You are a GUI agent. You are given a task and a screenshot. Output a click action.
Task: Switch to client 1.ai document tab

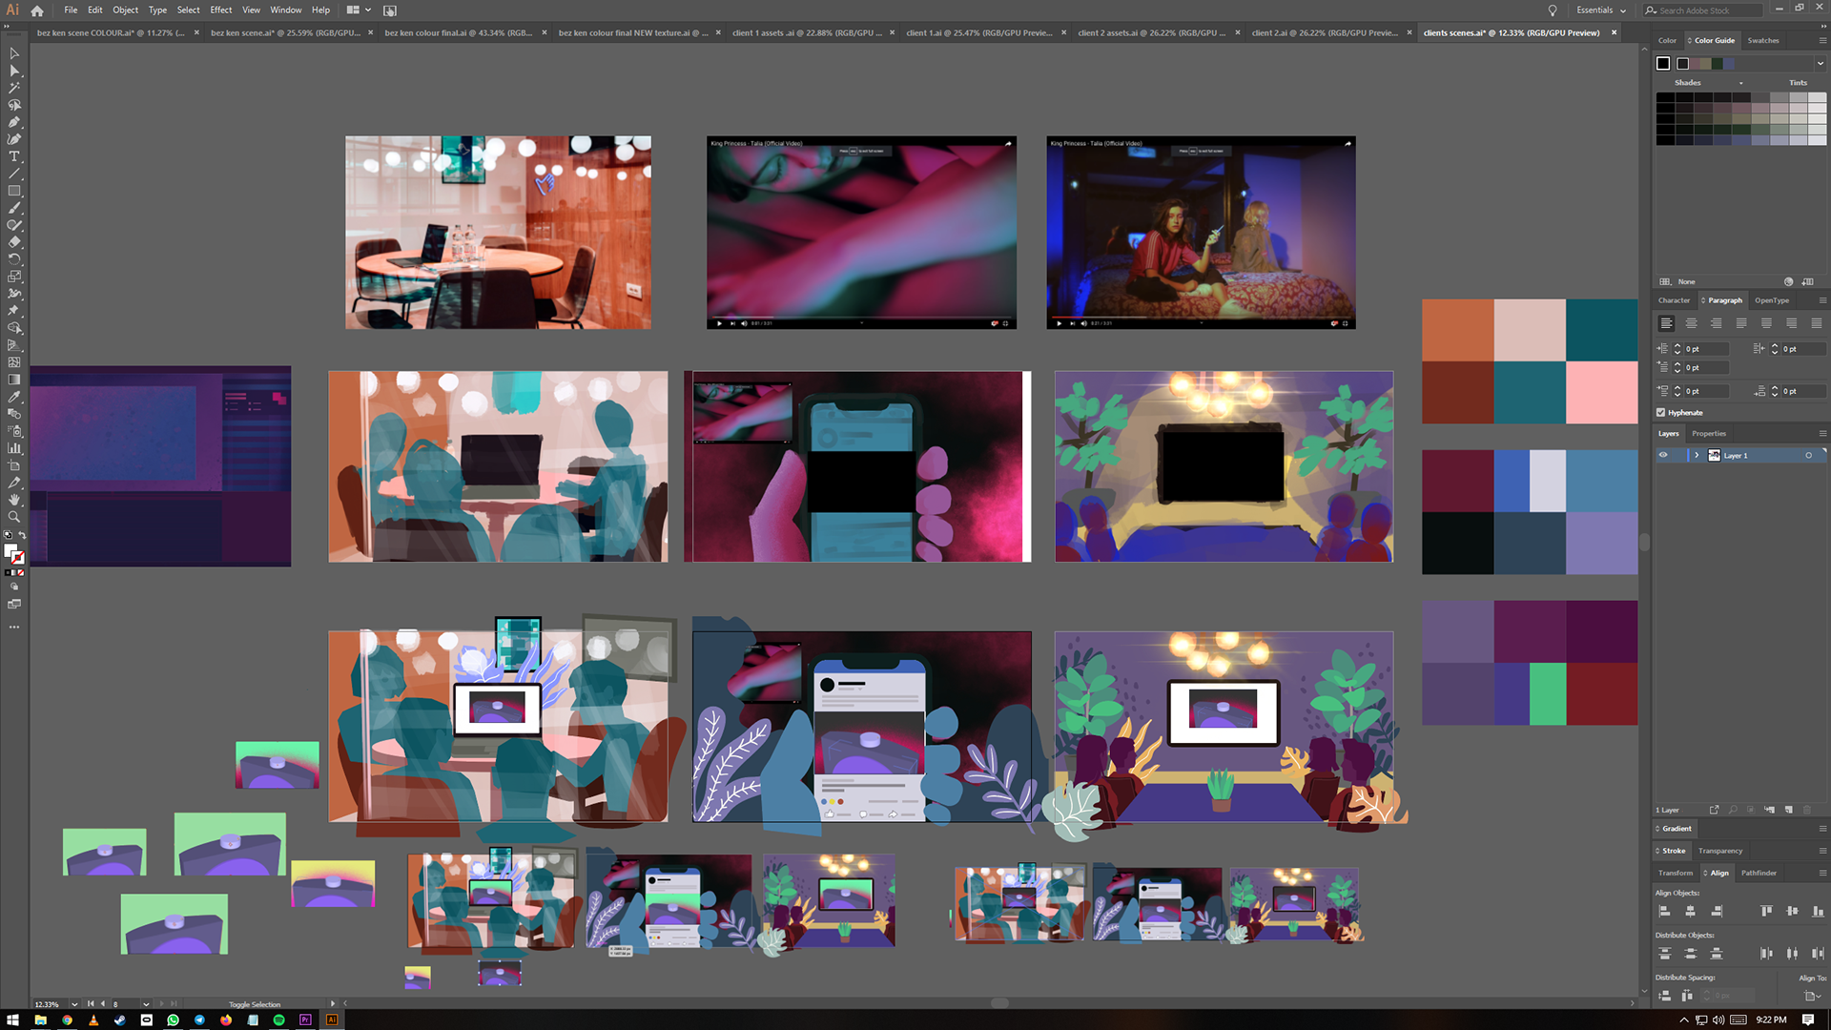[x=979, y=32]
